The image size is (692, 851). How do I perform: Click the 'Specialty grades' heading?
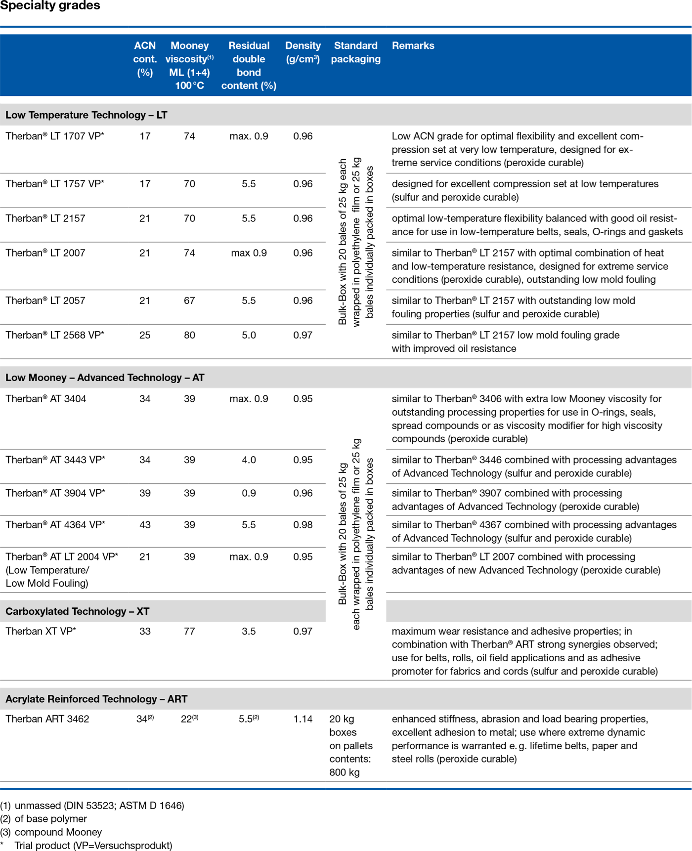tap(50, 5)
